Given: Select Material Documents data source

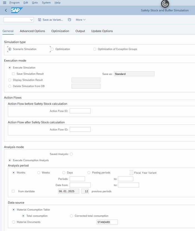Looking at the screenshot, I should 14,222.
